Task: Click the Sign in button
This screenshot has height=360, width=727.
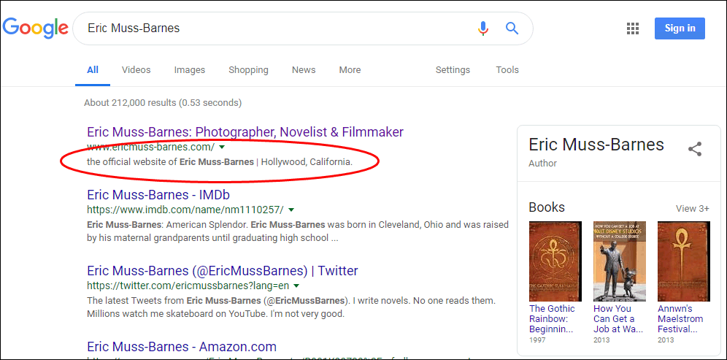Action: (x=680, y=28)
